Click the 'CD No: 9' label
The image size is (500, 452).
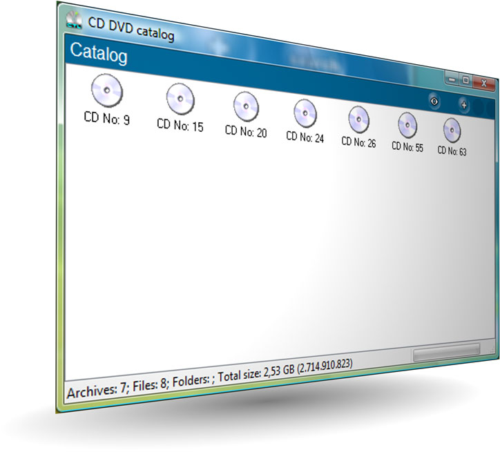pyautogui.click(x=107, y=118)
